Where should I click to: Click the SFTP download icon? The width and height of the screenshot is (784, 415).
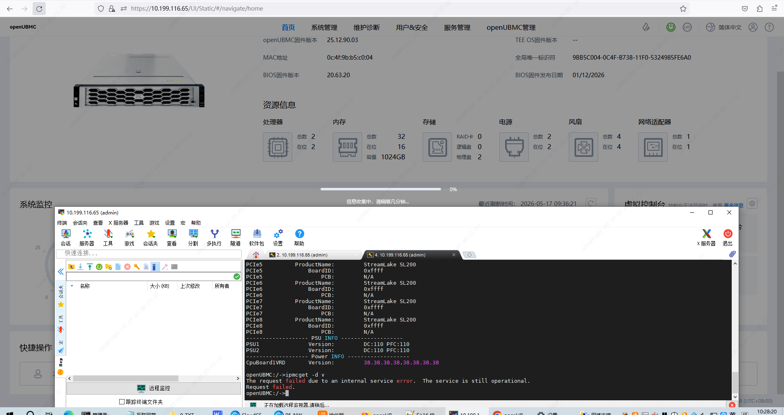80,267
